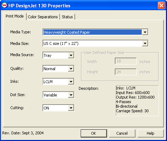This screenshot has height=141, width=167.
Task: Click the Cancel button
Action: [x=122, y=133]
